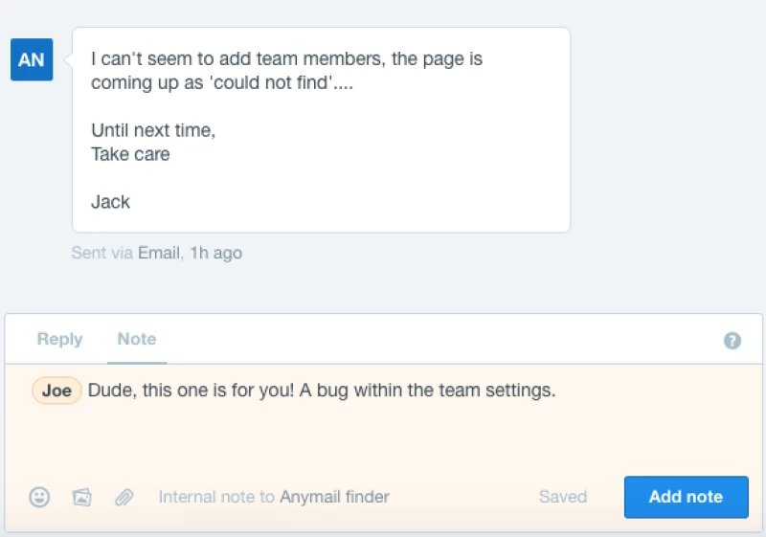The image size is (766, 537).
Task: Click the insert image icon
Action: (x=81, y=497)
